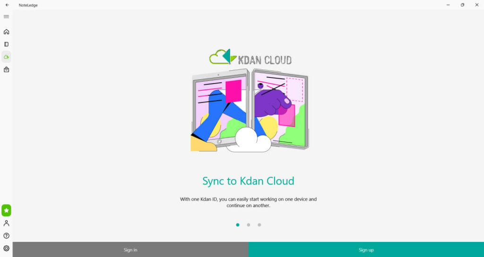Screen dimensions: 484x257
Task: Open the hamburger navigation menu
Action: coord(6,17)
